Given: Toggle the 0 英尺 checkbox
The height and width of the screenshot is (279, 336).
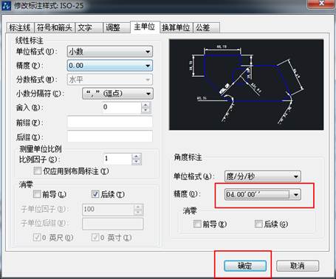Looking at the screenshot, I should [x=37, y=238].
